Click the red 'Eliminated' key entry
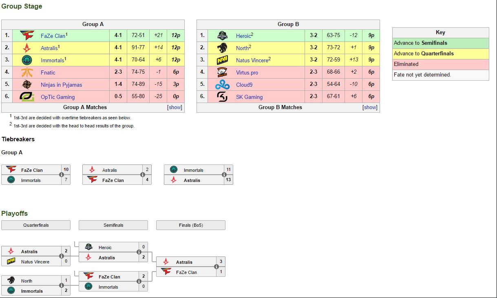 click(x=440, y=64)
